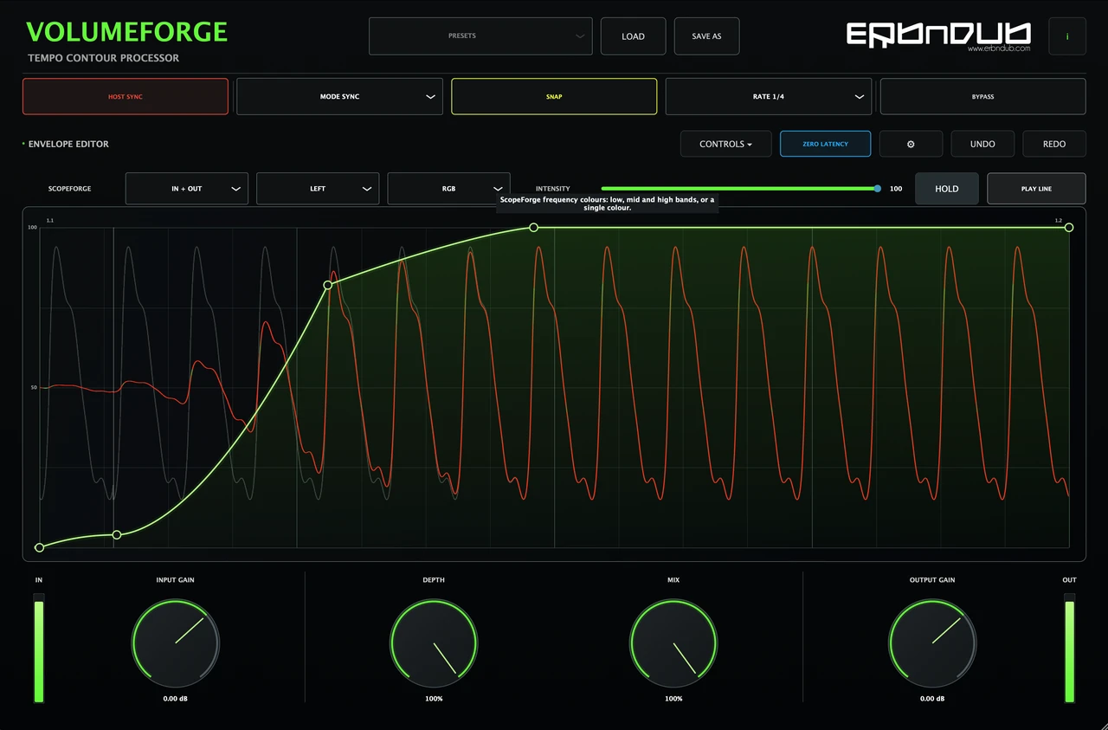Select the second envelope point near bottom-left
The height and width of the screenshot is (730, 1108).
coord(117,535)
